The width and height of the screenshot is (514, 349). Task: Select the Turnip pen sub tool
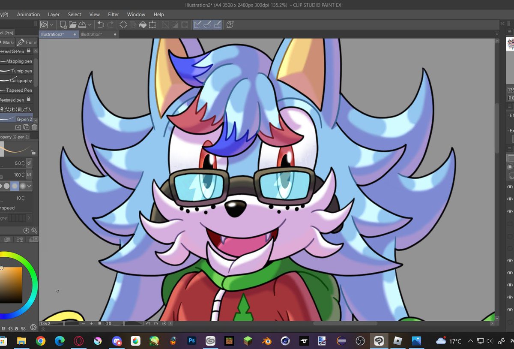17,71
